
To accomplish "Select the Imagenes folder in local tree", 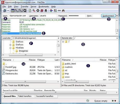I will [x=24, y=51].
